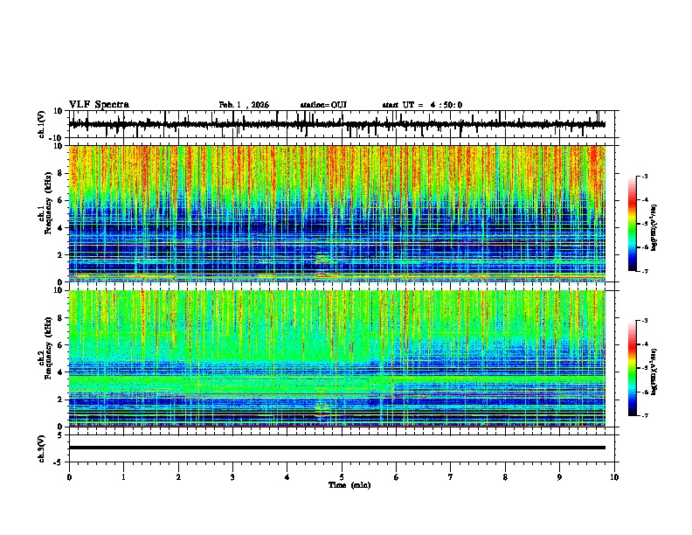Click the time axis tick label '3'

click(232, 477)
